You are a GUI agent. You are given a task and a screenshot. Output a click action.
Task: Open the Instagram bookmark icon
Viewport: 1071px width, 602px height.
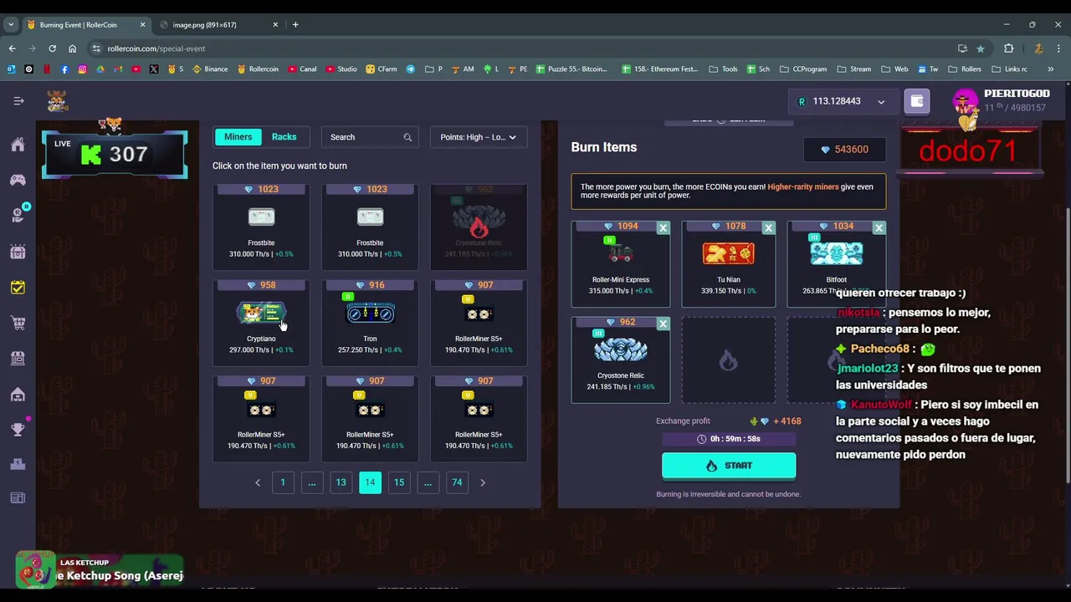(x=82, y=69)
